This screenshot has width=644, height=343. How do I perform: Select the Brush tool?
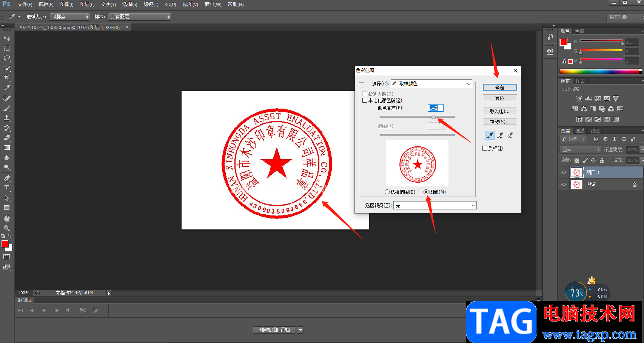(x=7, y=108)
